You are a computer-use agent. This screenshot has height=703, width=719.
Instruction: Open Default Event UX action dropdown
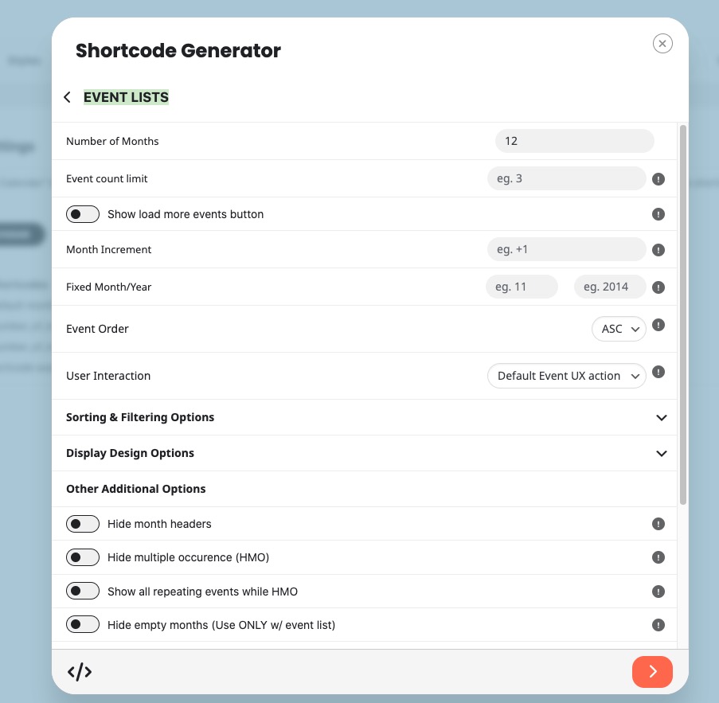pos(567,376)
